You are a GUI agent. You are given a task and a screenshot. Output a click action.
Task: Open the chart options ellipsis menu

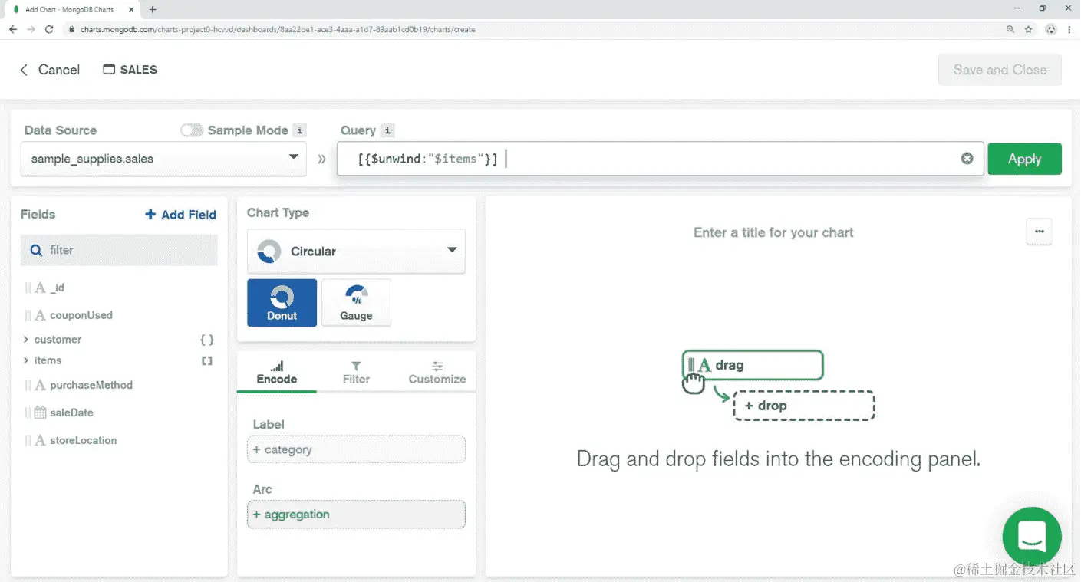point(1039,232)
